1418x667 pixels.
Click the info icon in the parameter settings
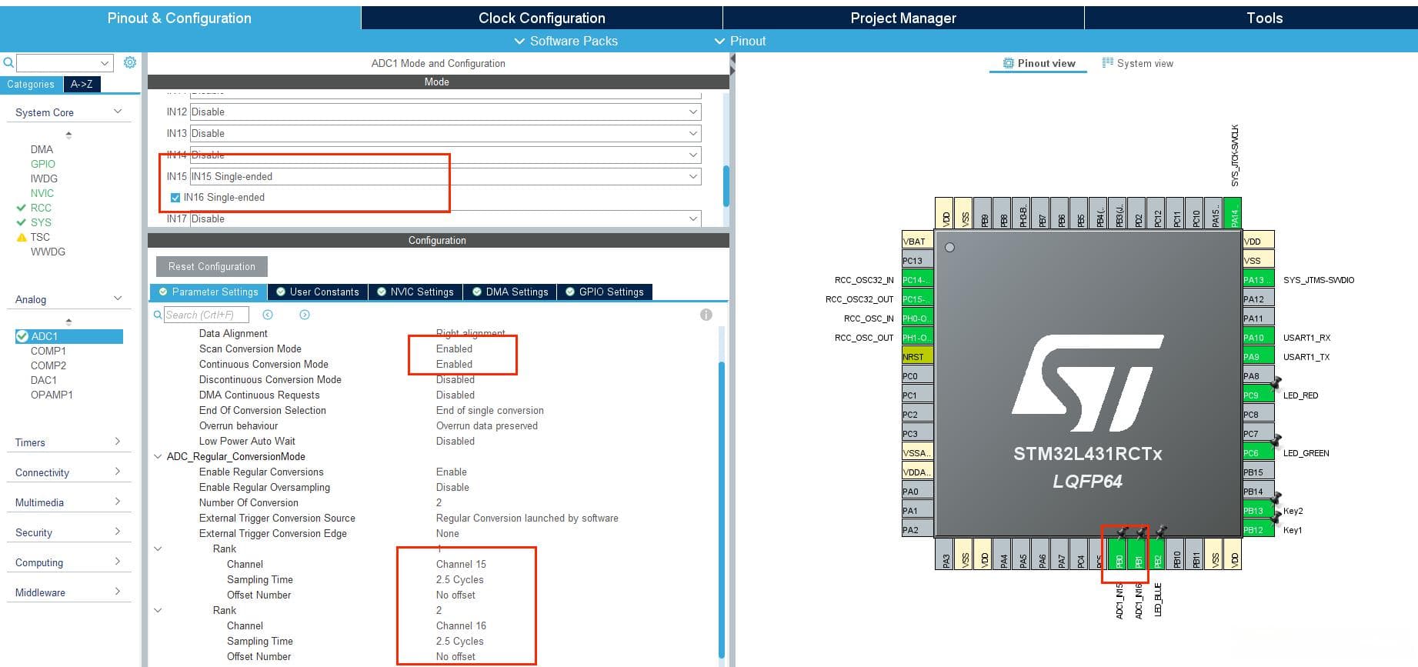tap(706, 315)
